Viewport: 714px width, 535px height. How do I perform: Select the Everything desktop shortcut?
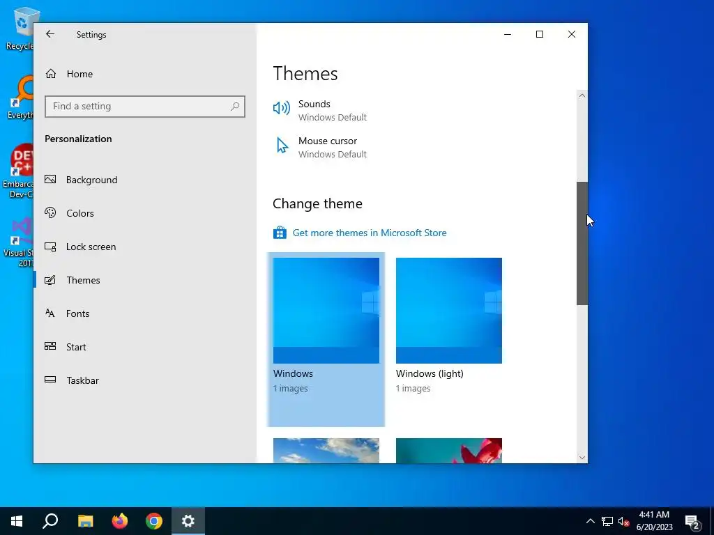20,98
